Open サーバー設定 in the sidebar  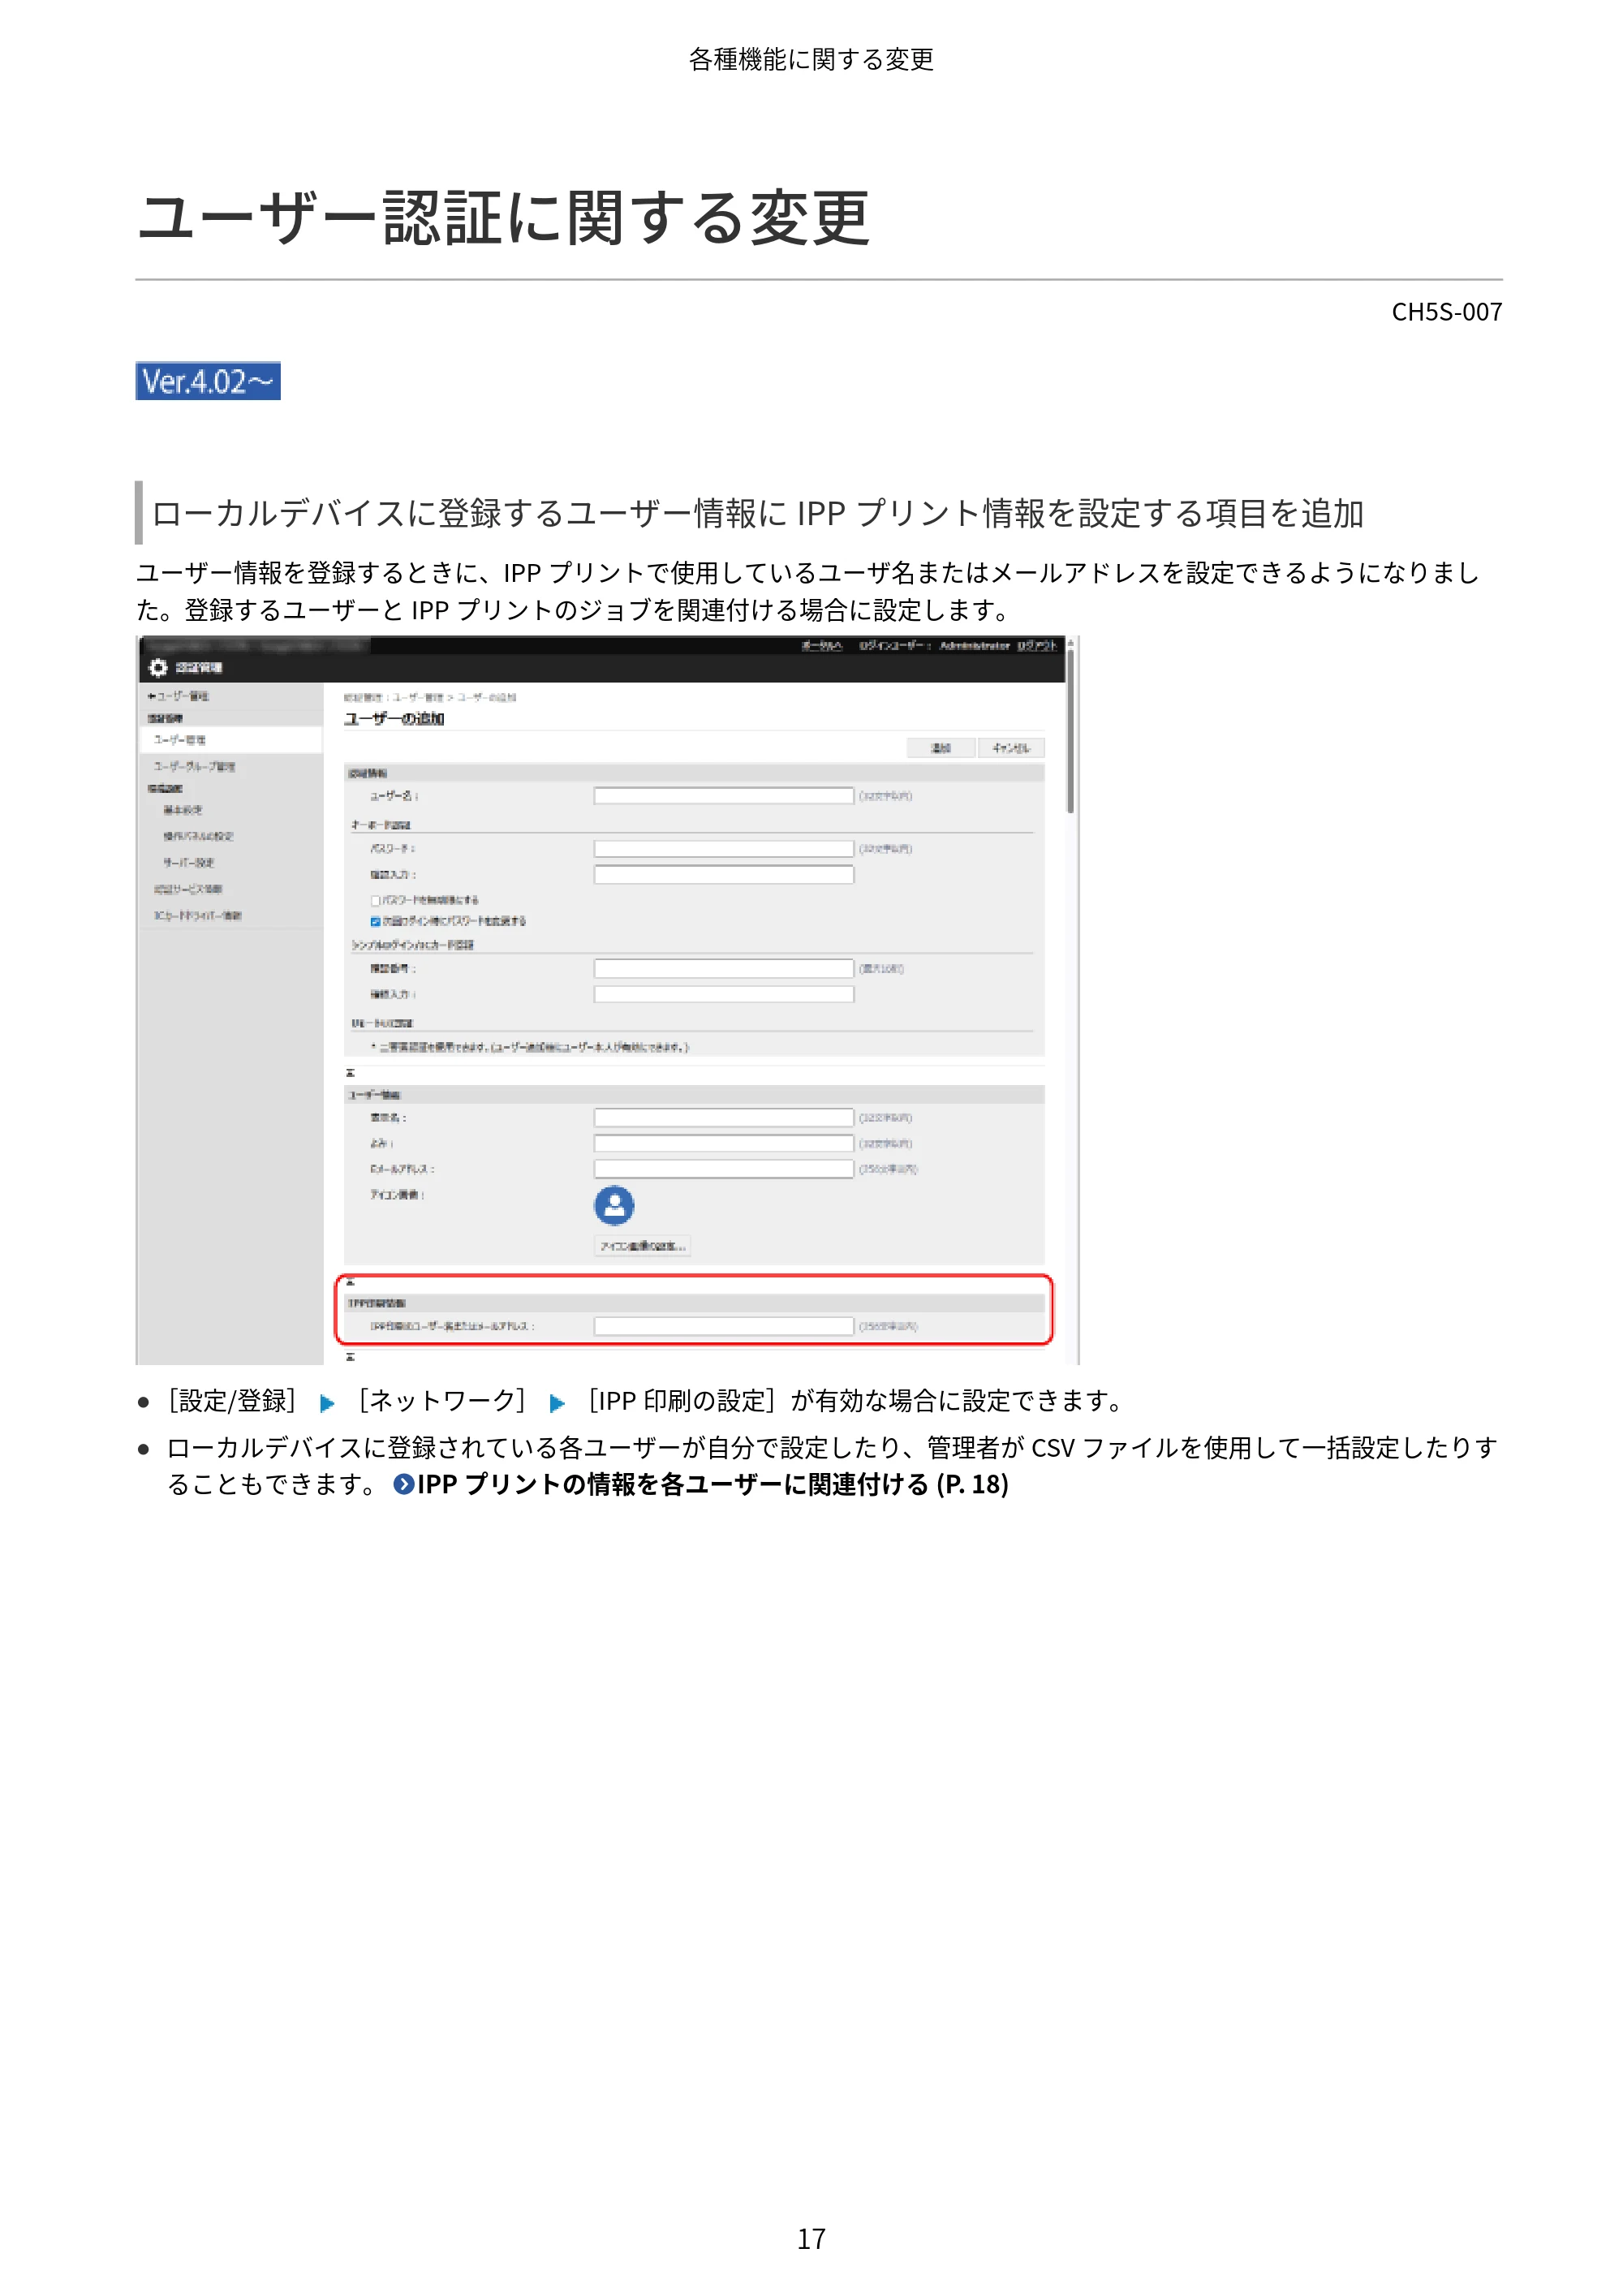(188, 862)
